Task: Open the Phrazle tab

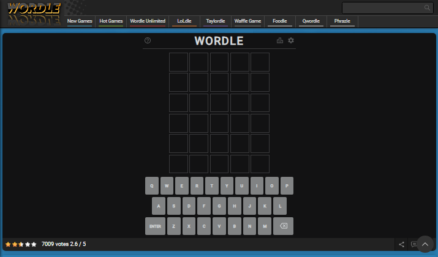Action: tap(342, 21)
